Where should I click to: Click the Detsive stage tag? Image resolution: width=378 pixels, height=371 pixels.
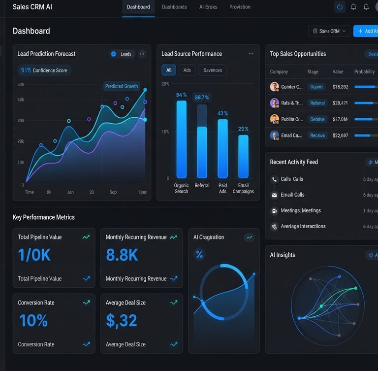click(317, 119)
